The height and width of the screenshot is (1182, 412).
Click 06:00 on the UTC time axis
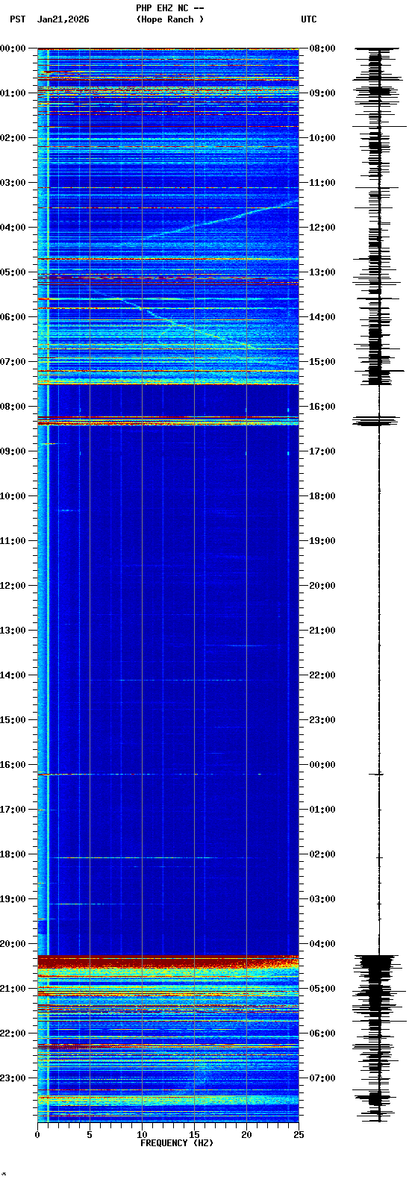(x=322, y=1034)
